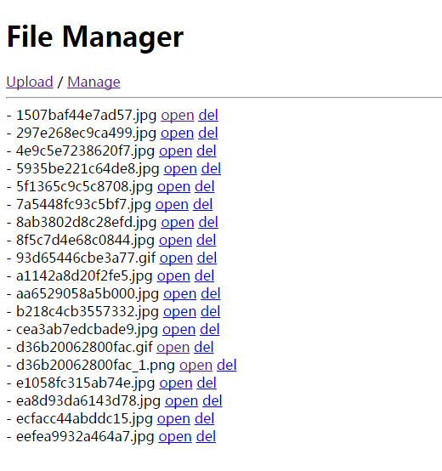Delete the d36b20062800fac.gif file
The height and width of the screenshot is (471, 442).
pyautogui.click(x=204, y=348)
